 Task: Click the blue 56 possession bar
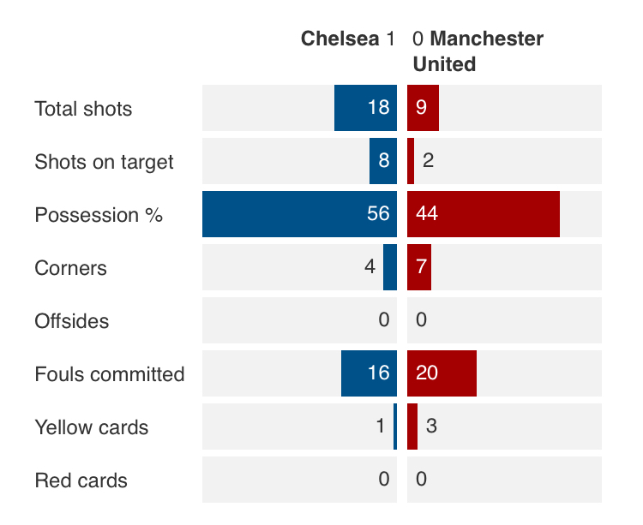tap(299, 214)
